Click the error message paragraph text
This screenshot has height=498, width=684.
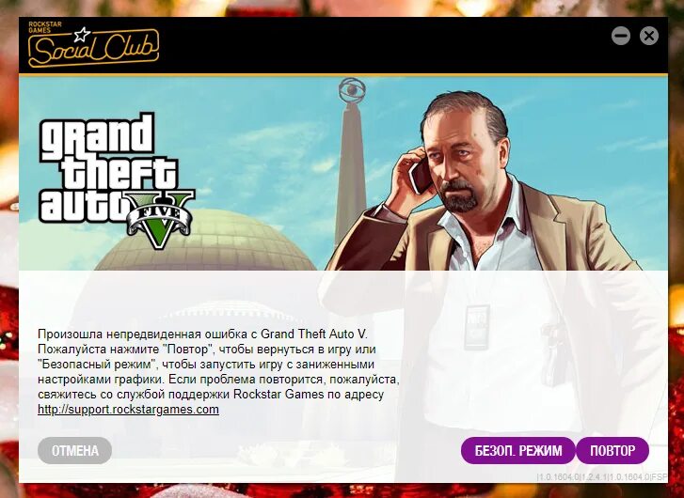pyautogui.click(x=218, y=371)
